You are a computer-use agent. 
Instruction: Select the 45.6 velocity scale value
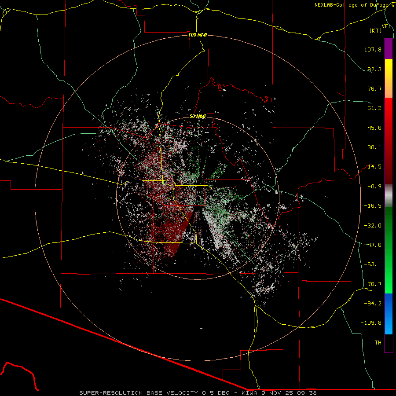[x=374, y=128]
